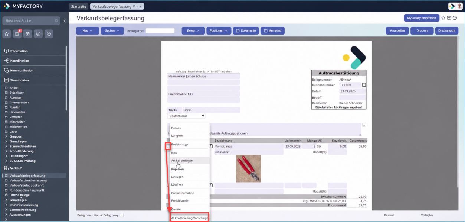The height and width of the screenshot is (222, 465).
Task: Open the sidebar calendar icon
Action: point(27,34)
